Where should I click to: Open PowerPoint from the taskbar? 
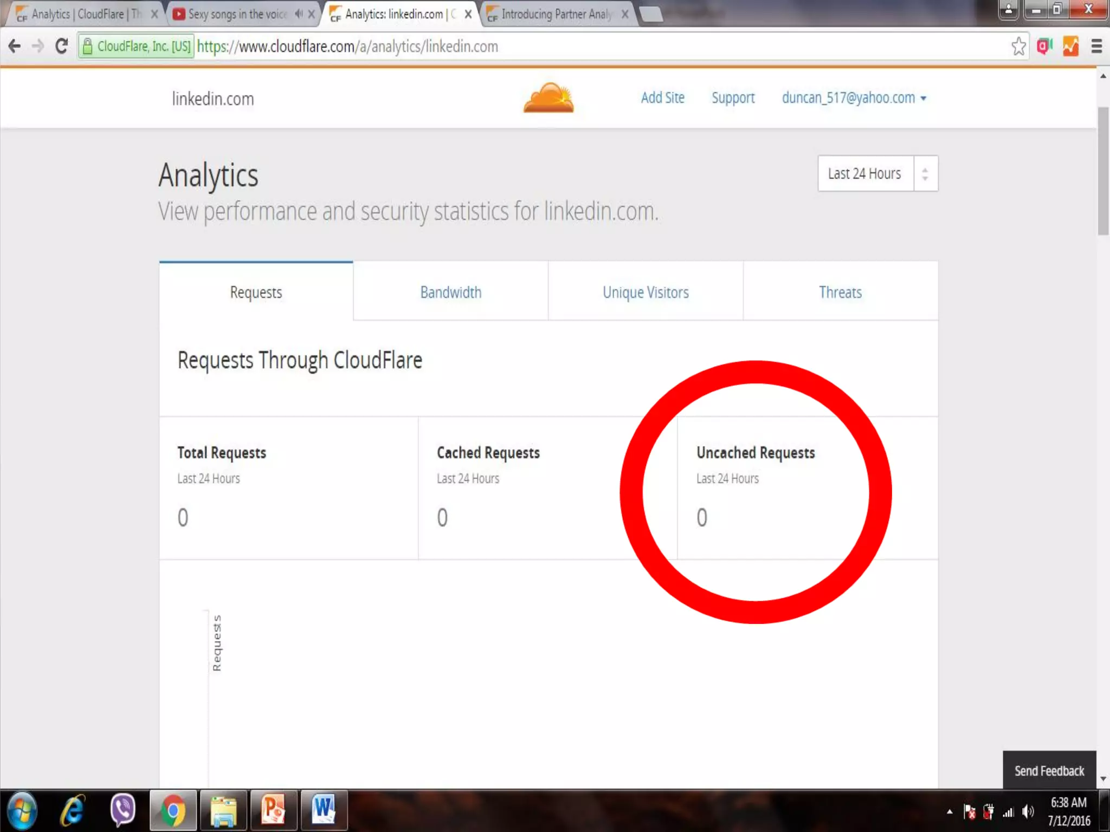tap(273, 810)
